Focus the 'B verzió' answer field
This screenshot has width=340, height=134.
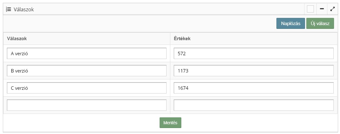tap(87, 71)
